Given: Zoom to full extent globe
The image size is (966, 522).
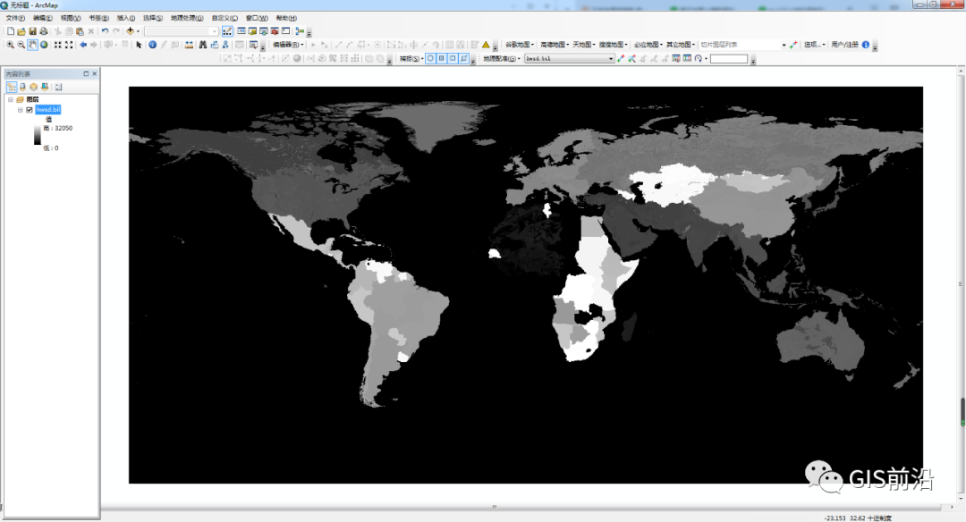Looking at the screenshot, I should (44, 45).
